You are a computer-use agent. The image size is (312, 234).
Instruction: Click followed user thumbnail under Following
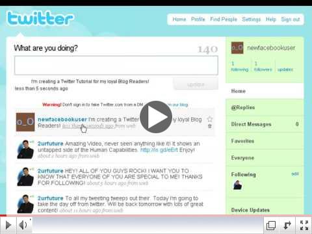click(x=237, y=185)
